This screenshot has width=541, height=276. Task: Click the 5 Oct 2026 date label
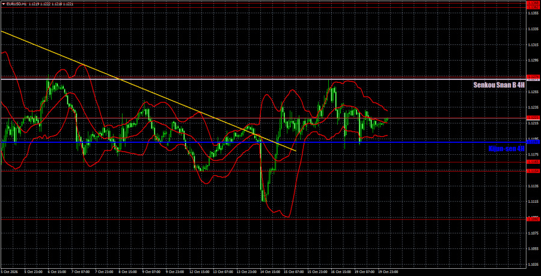[x=9, y=272]
